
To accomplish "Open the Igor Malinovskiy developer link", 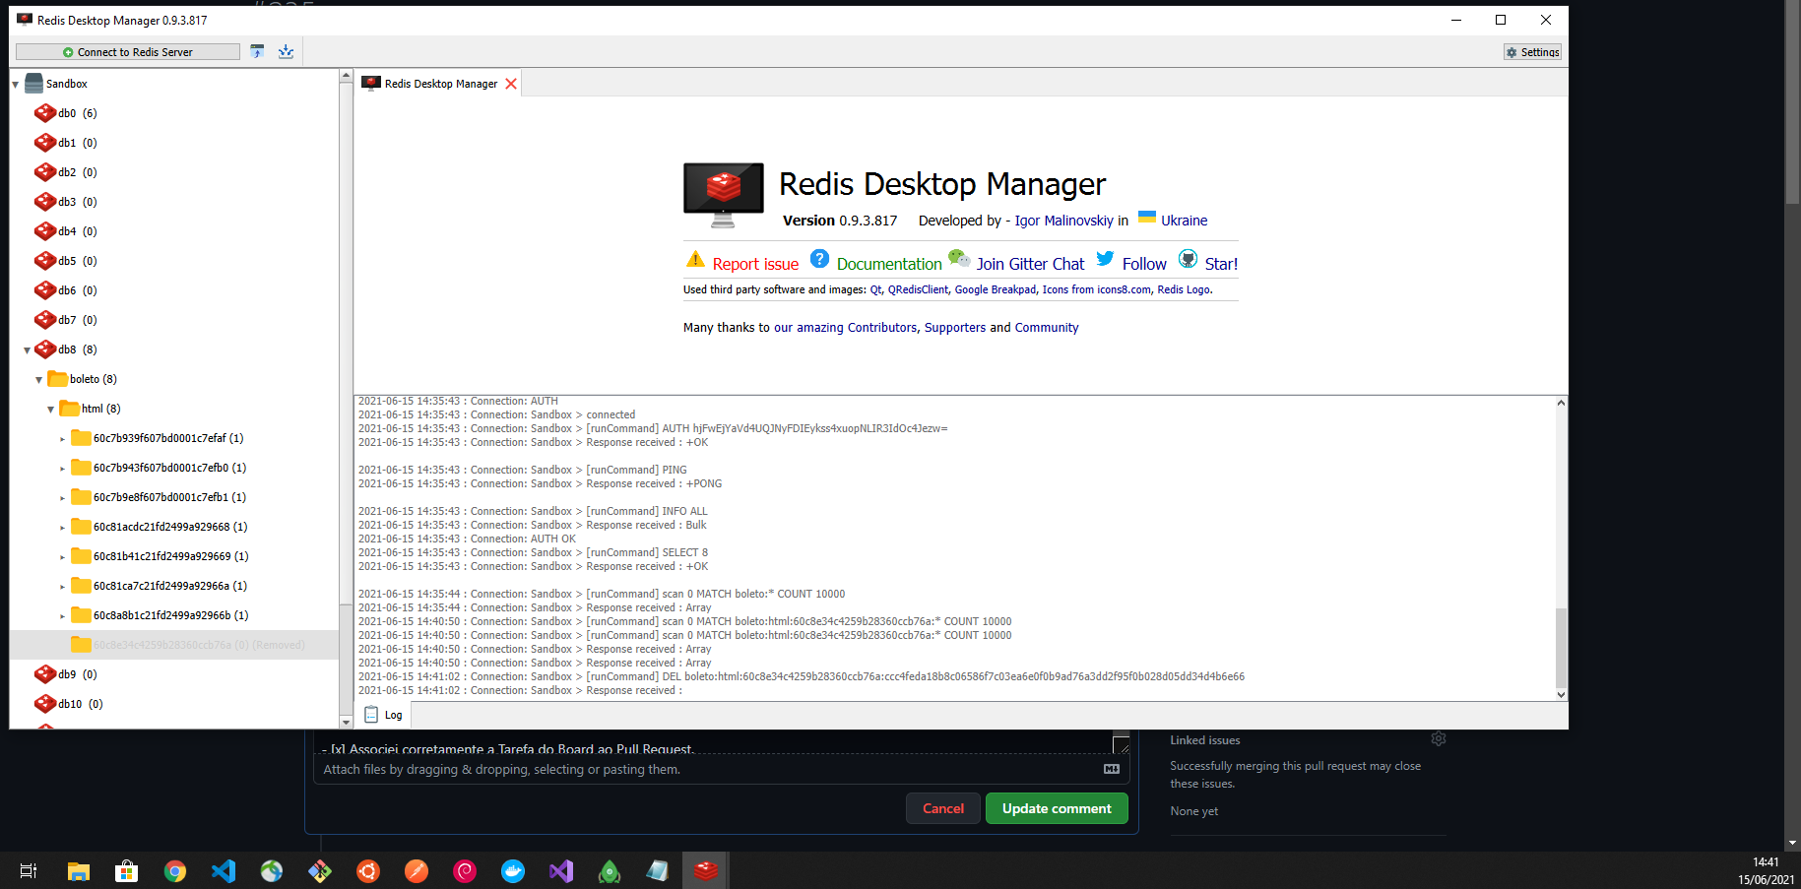I will point(1063,221).
